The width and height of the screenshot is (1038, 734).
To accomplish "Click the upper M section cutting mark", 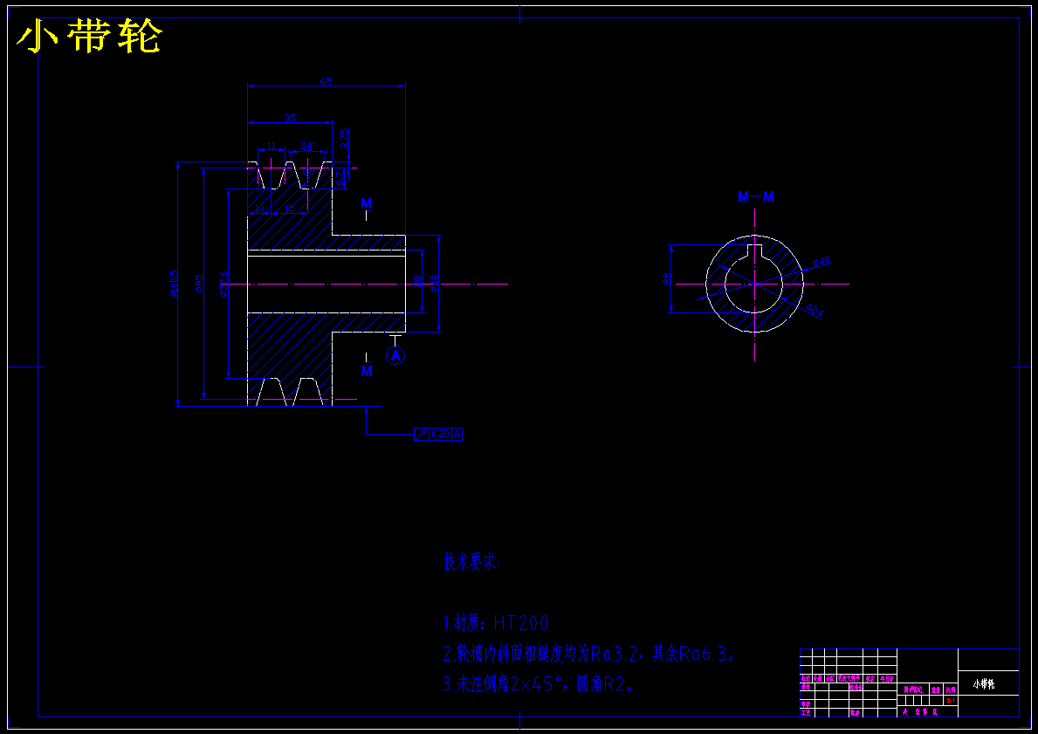I will pos(366,202).
